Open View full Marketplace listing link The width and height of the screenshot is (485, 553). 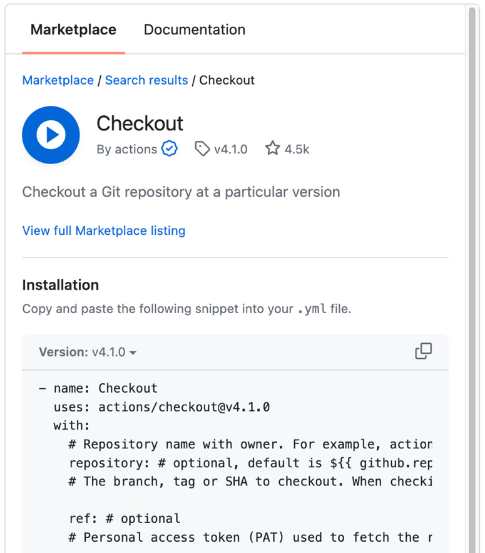(104, 230)
